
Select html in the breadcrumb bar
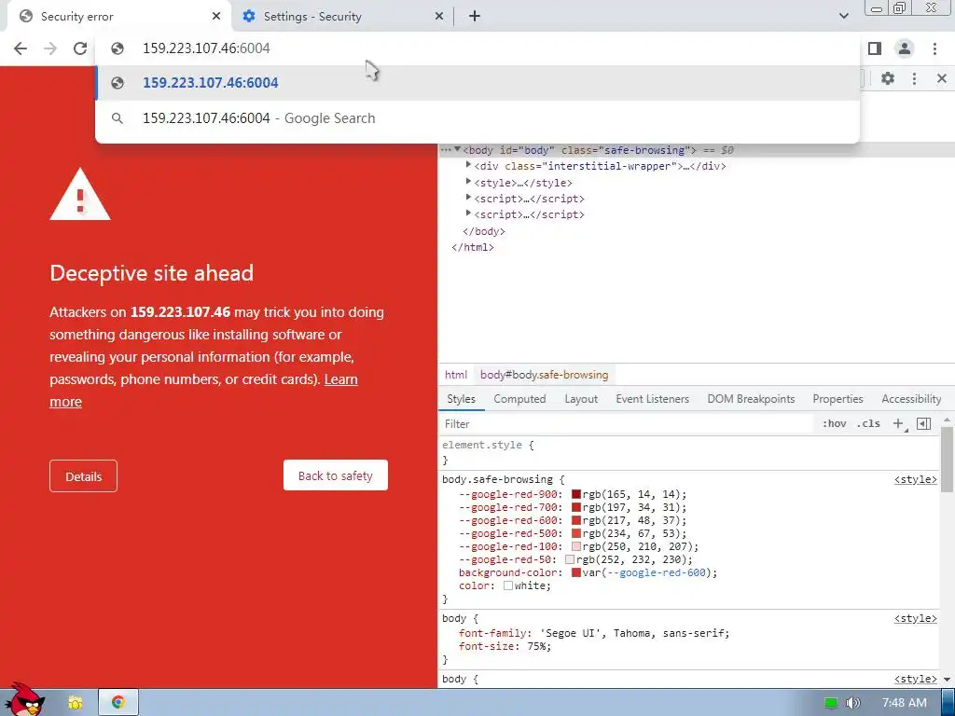tap(455, 375)
